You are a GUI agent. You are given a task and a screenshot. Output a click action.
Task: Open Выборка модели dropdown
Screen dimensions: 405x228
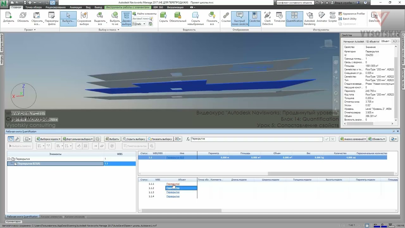48,139
